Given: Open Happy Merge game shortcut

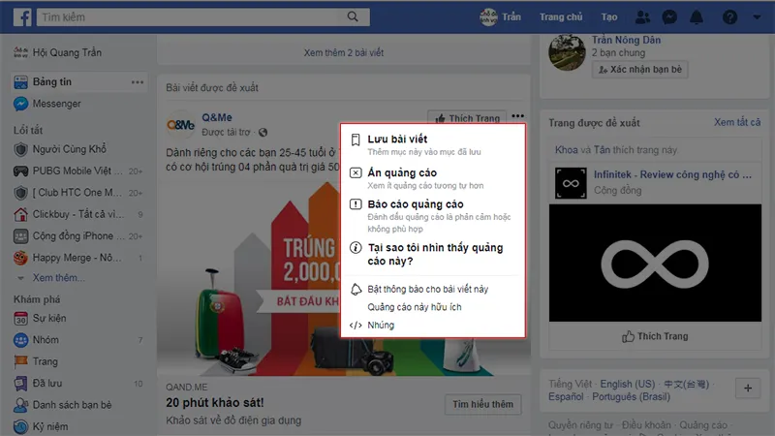Looking at the screenshot, I should tap(77, 258).
